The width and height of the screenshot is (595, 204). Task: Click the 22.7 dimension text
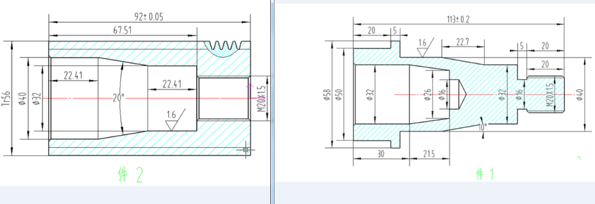(x=462, y=42)
